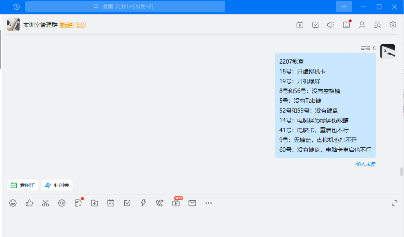Screen dimensions: 404x237
Task: Open the emoji picker in chat toolbar
Action: tap(13, 203)
